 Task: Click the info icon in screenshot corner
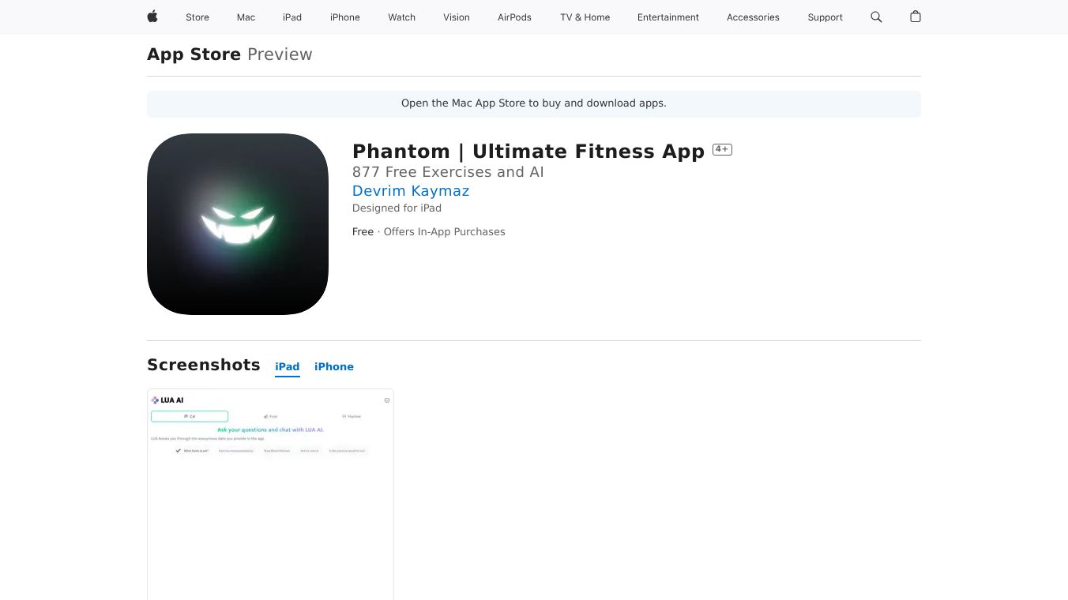pos(387,400)
